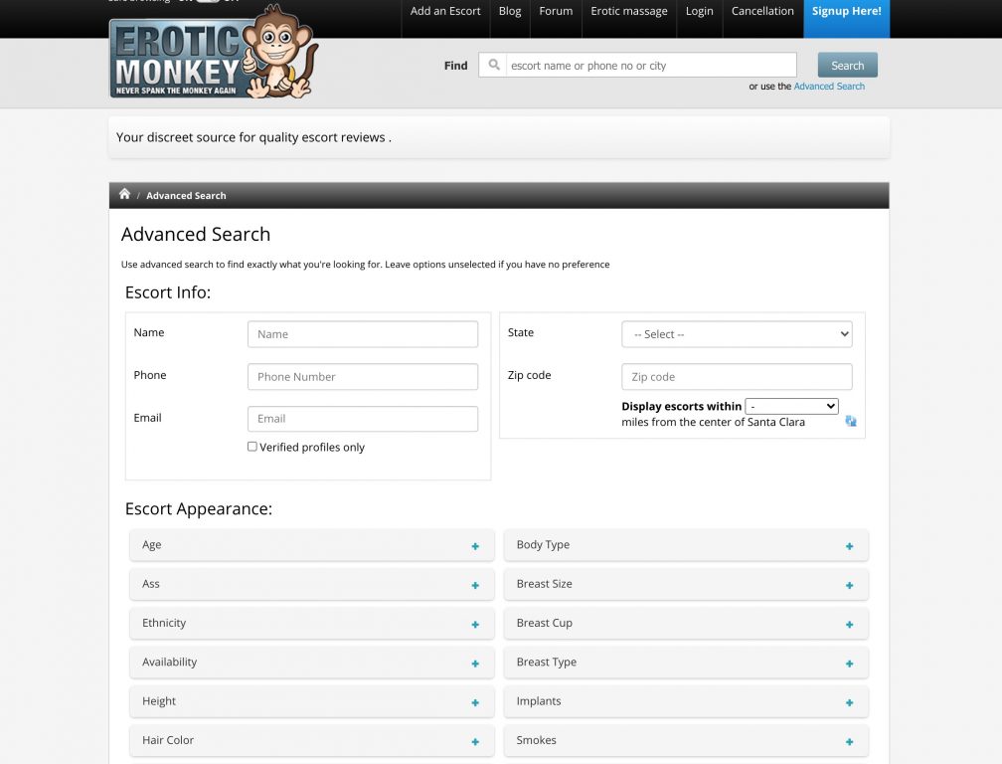Tick the Verified profiles only checkbox
Screen dimensions: 1002x764
click(x=252, y=447)
